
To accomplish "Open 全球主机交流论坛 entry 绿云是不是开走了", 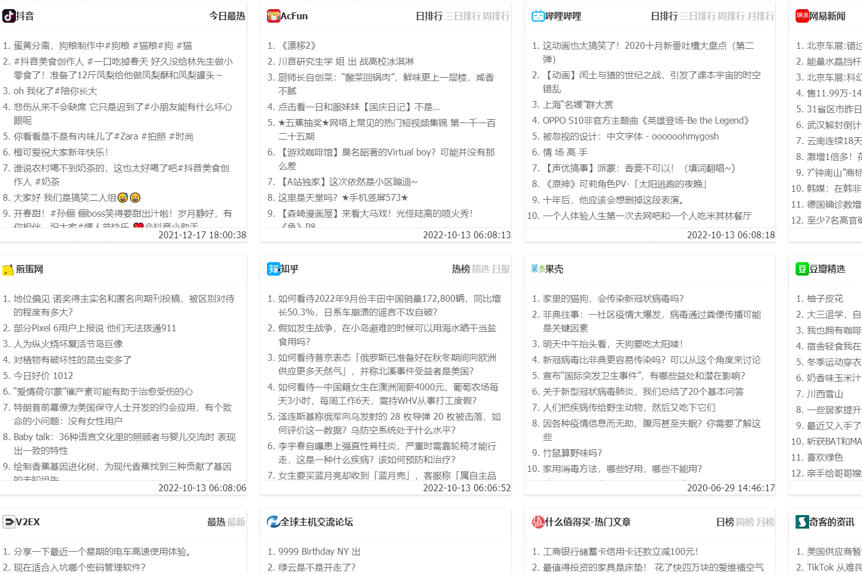I will click(x=317, y=567).
